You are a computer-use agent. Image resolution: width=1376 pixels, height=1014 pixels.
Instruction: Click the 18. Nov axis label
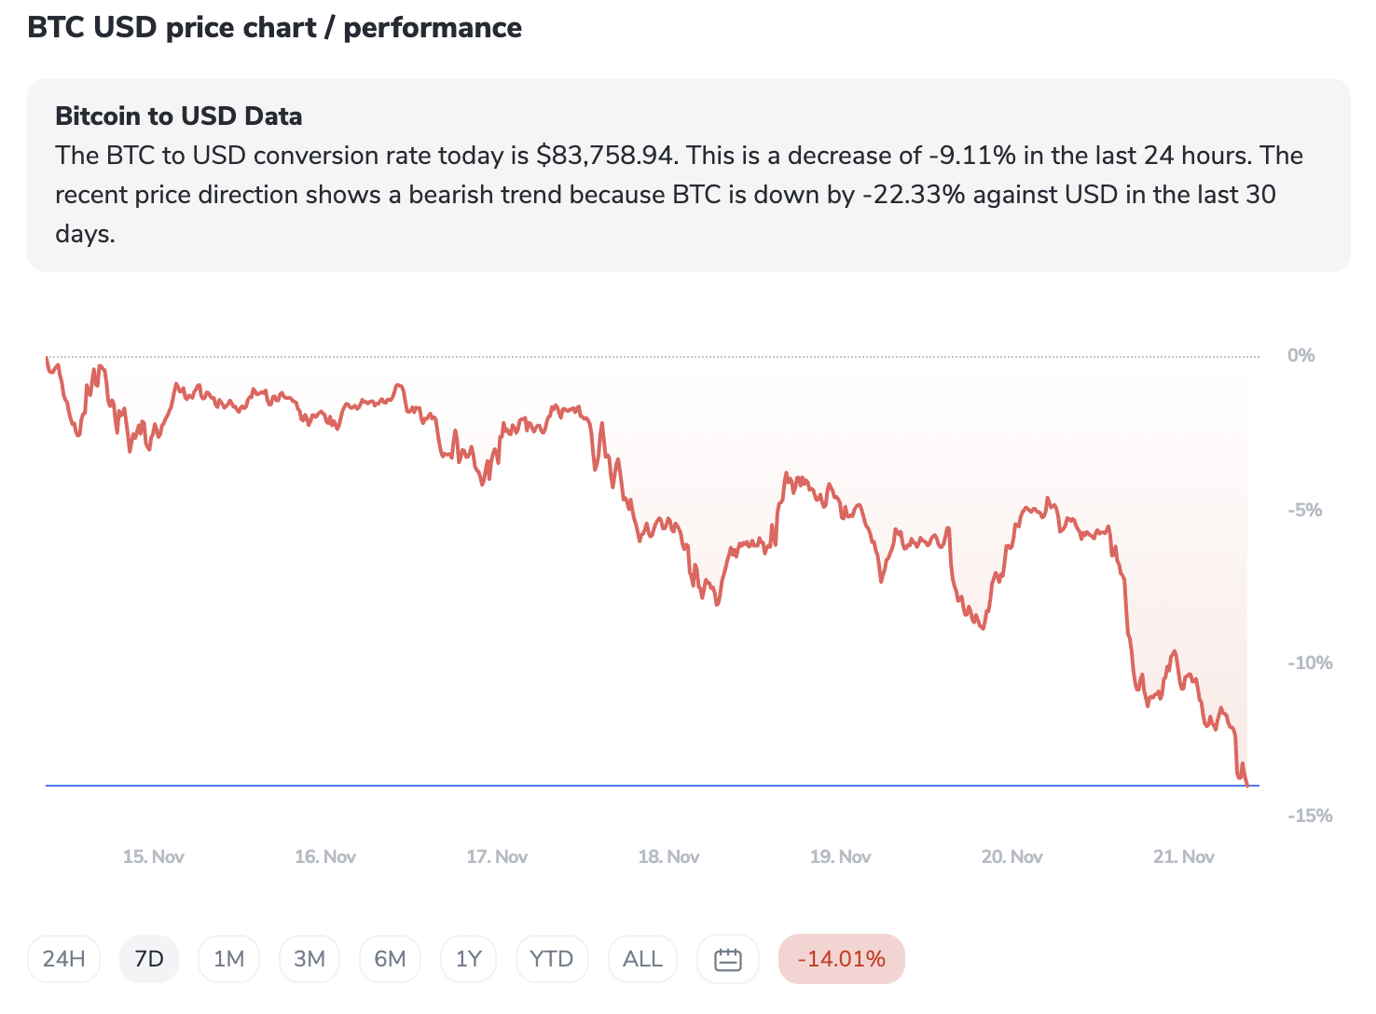coord(668,856)
